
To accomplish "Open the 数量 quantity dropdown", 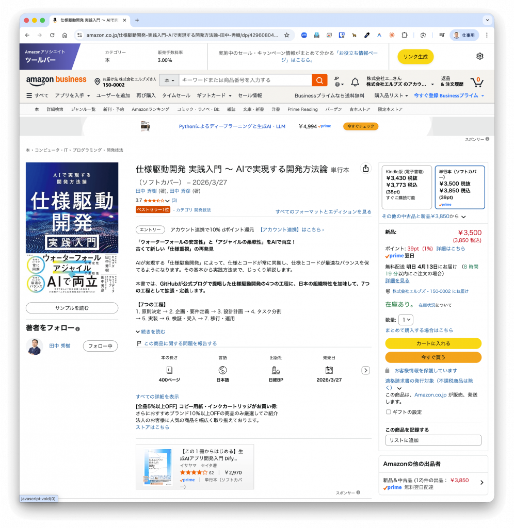I will pyautogui.click(x=406, y=320).
